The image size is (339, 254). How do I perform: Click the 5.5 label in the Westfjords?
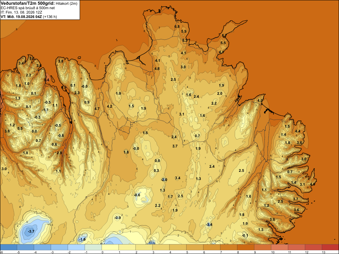pos(32,58)
